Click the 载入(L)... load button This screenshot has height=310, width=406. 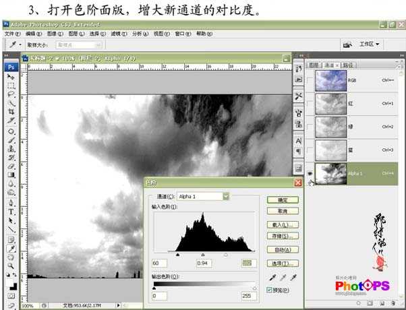tap(283, 224)
